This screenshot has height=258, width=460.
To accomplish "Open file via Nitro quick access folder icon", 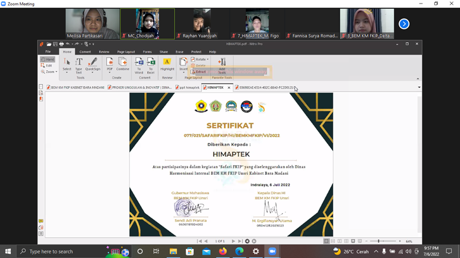I will point(49,44).
